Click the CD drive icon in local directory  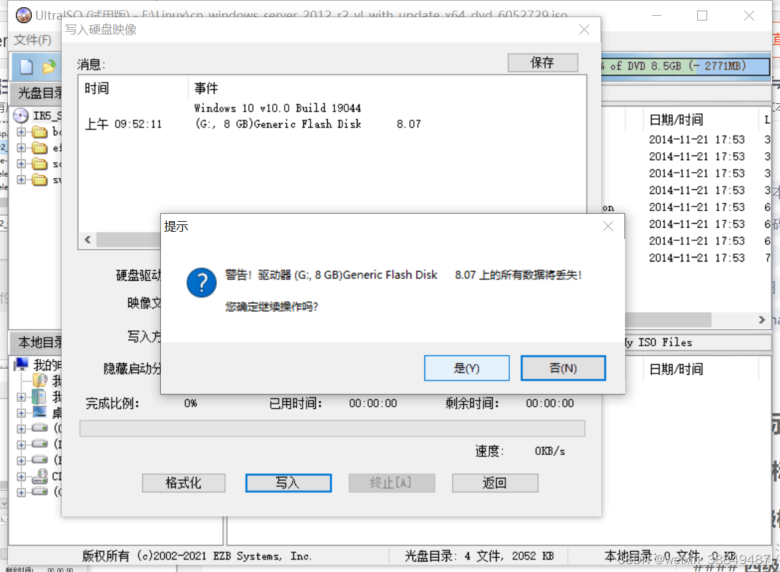[38, 475]
